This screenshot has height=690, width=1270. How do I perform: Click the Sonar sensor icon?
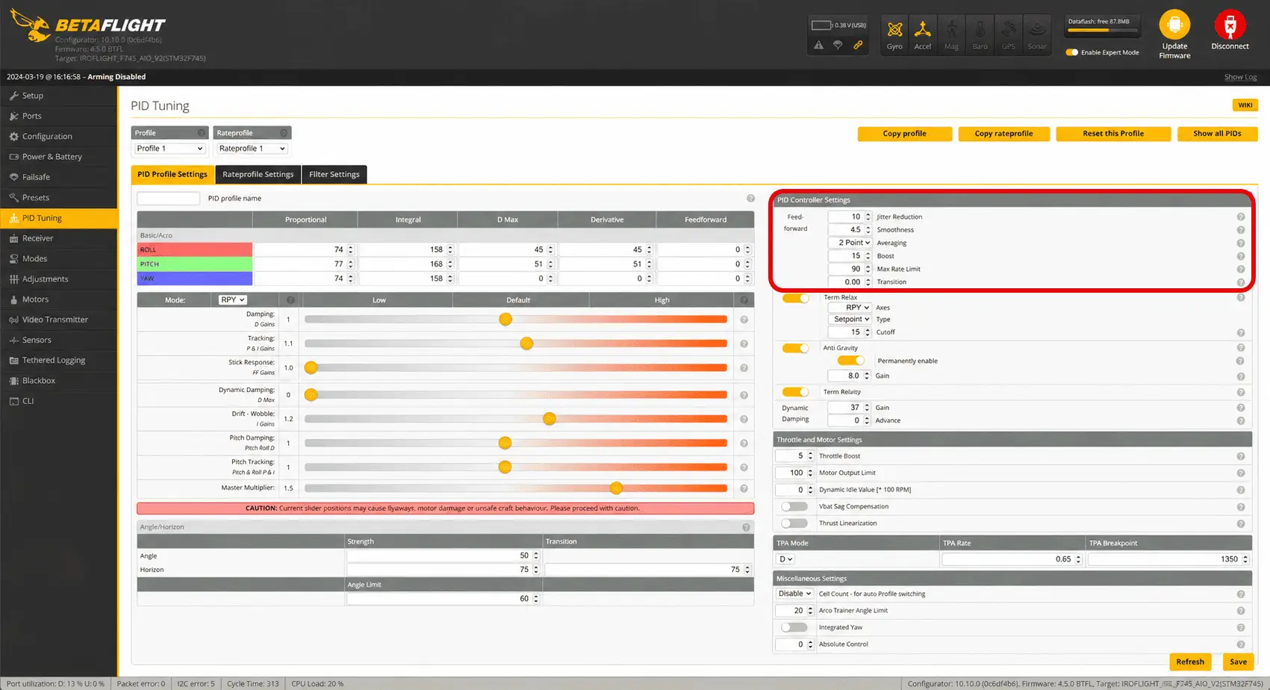pos(1037,34)
